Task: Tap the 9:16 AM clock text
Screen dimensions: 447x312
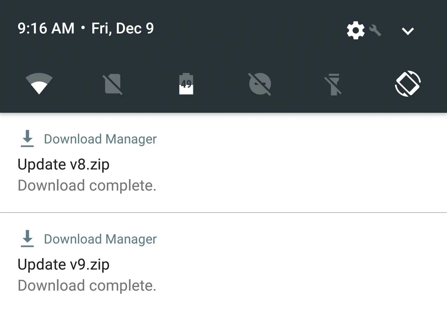Action: click(x=46, y=29)
